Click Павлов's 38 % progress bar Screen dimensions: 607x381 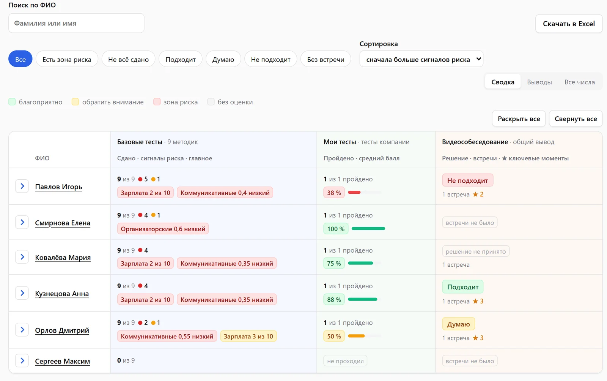[364, 192]
